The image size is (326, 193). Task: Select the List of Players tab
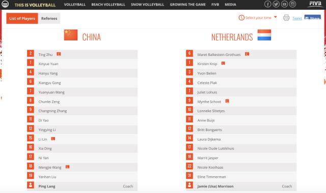[22, 18]
